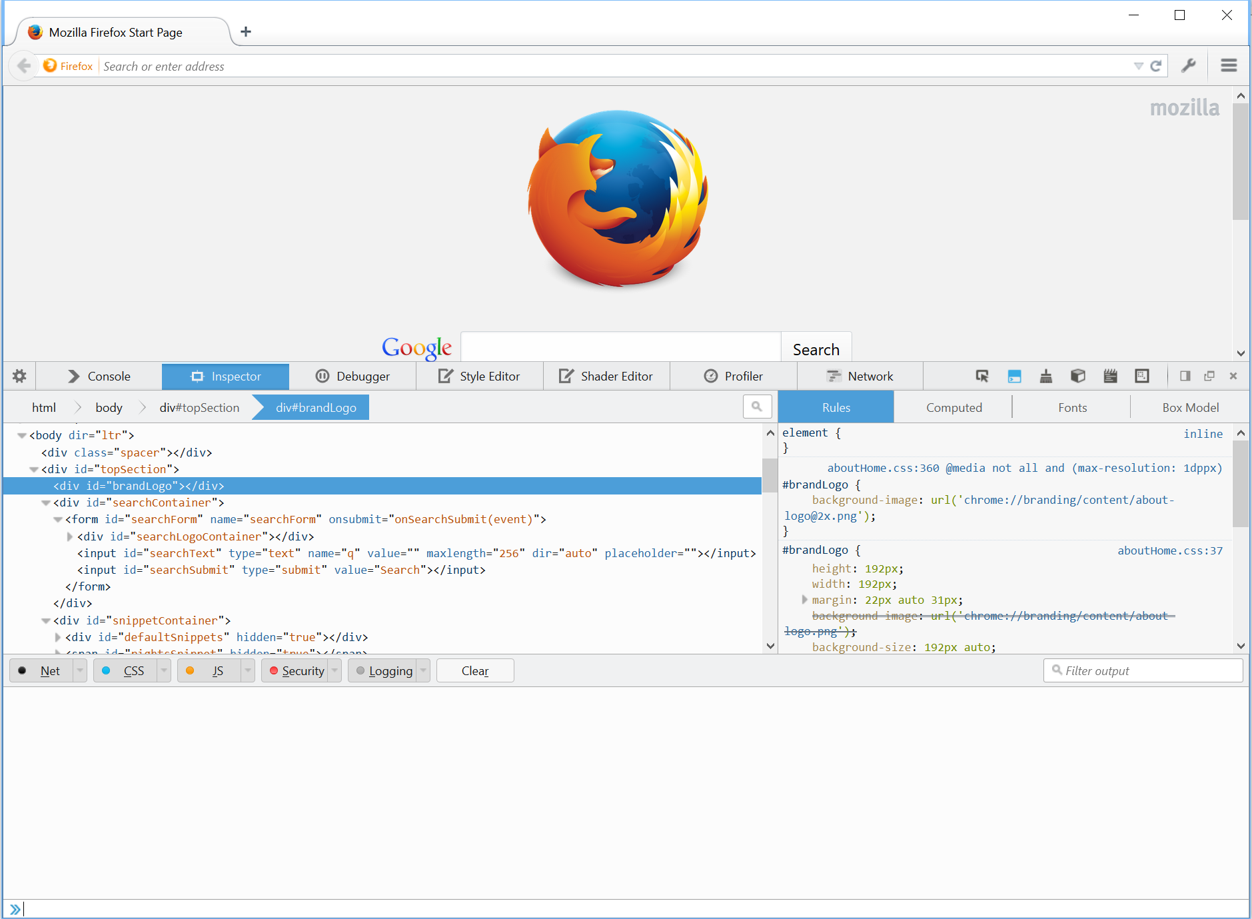Collapse the topSection div node

[x=34, y=469]
